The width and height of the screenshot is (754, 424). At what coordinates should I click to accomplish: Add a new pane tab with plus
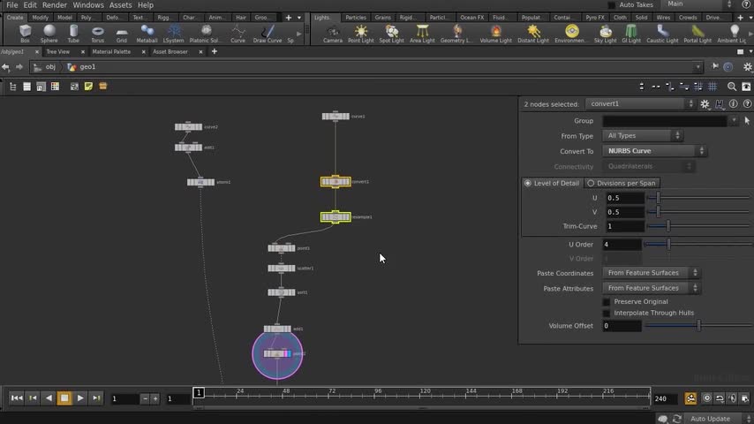point(215,51)
